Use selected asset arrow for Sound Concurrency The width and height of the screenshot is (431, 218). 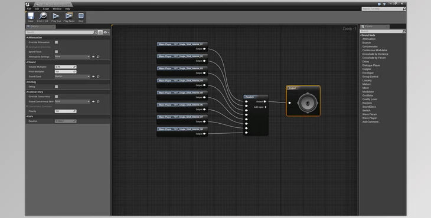tap(93, 101)
